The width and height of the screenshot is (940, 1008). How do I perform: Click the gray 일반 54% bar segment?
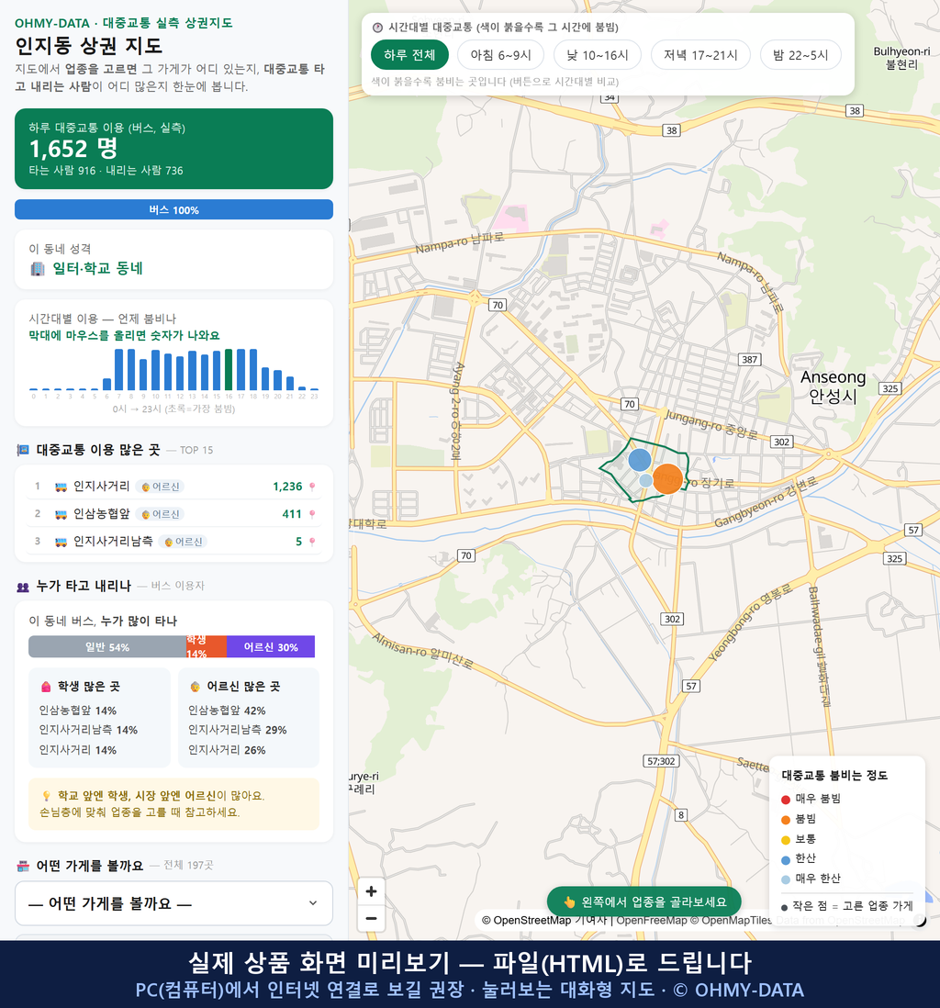107,646
